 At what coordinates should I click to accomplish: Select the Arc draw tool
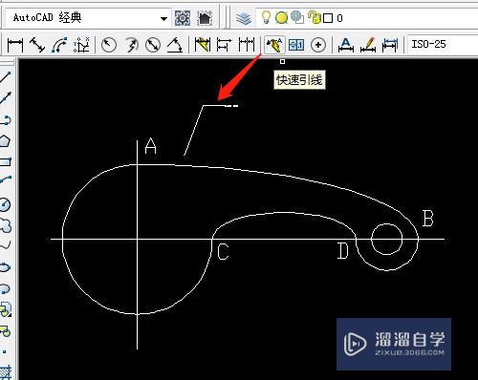point(5,180)
